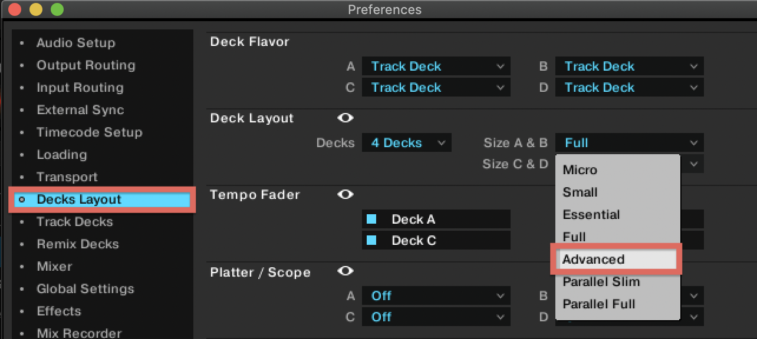Screen dimensions: 757x339
Task: Choose Small from the size list
Action: click(618, 192)
